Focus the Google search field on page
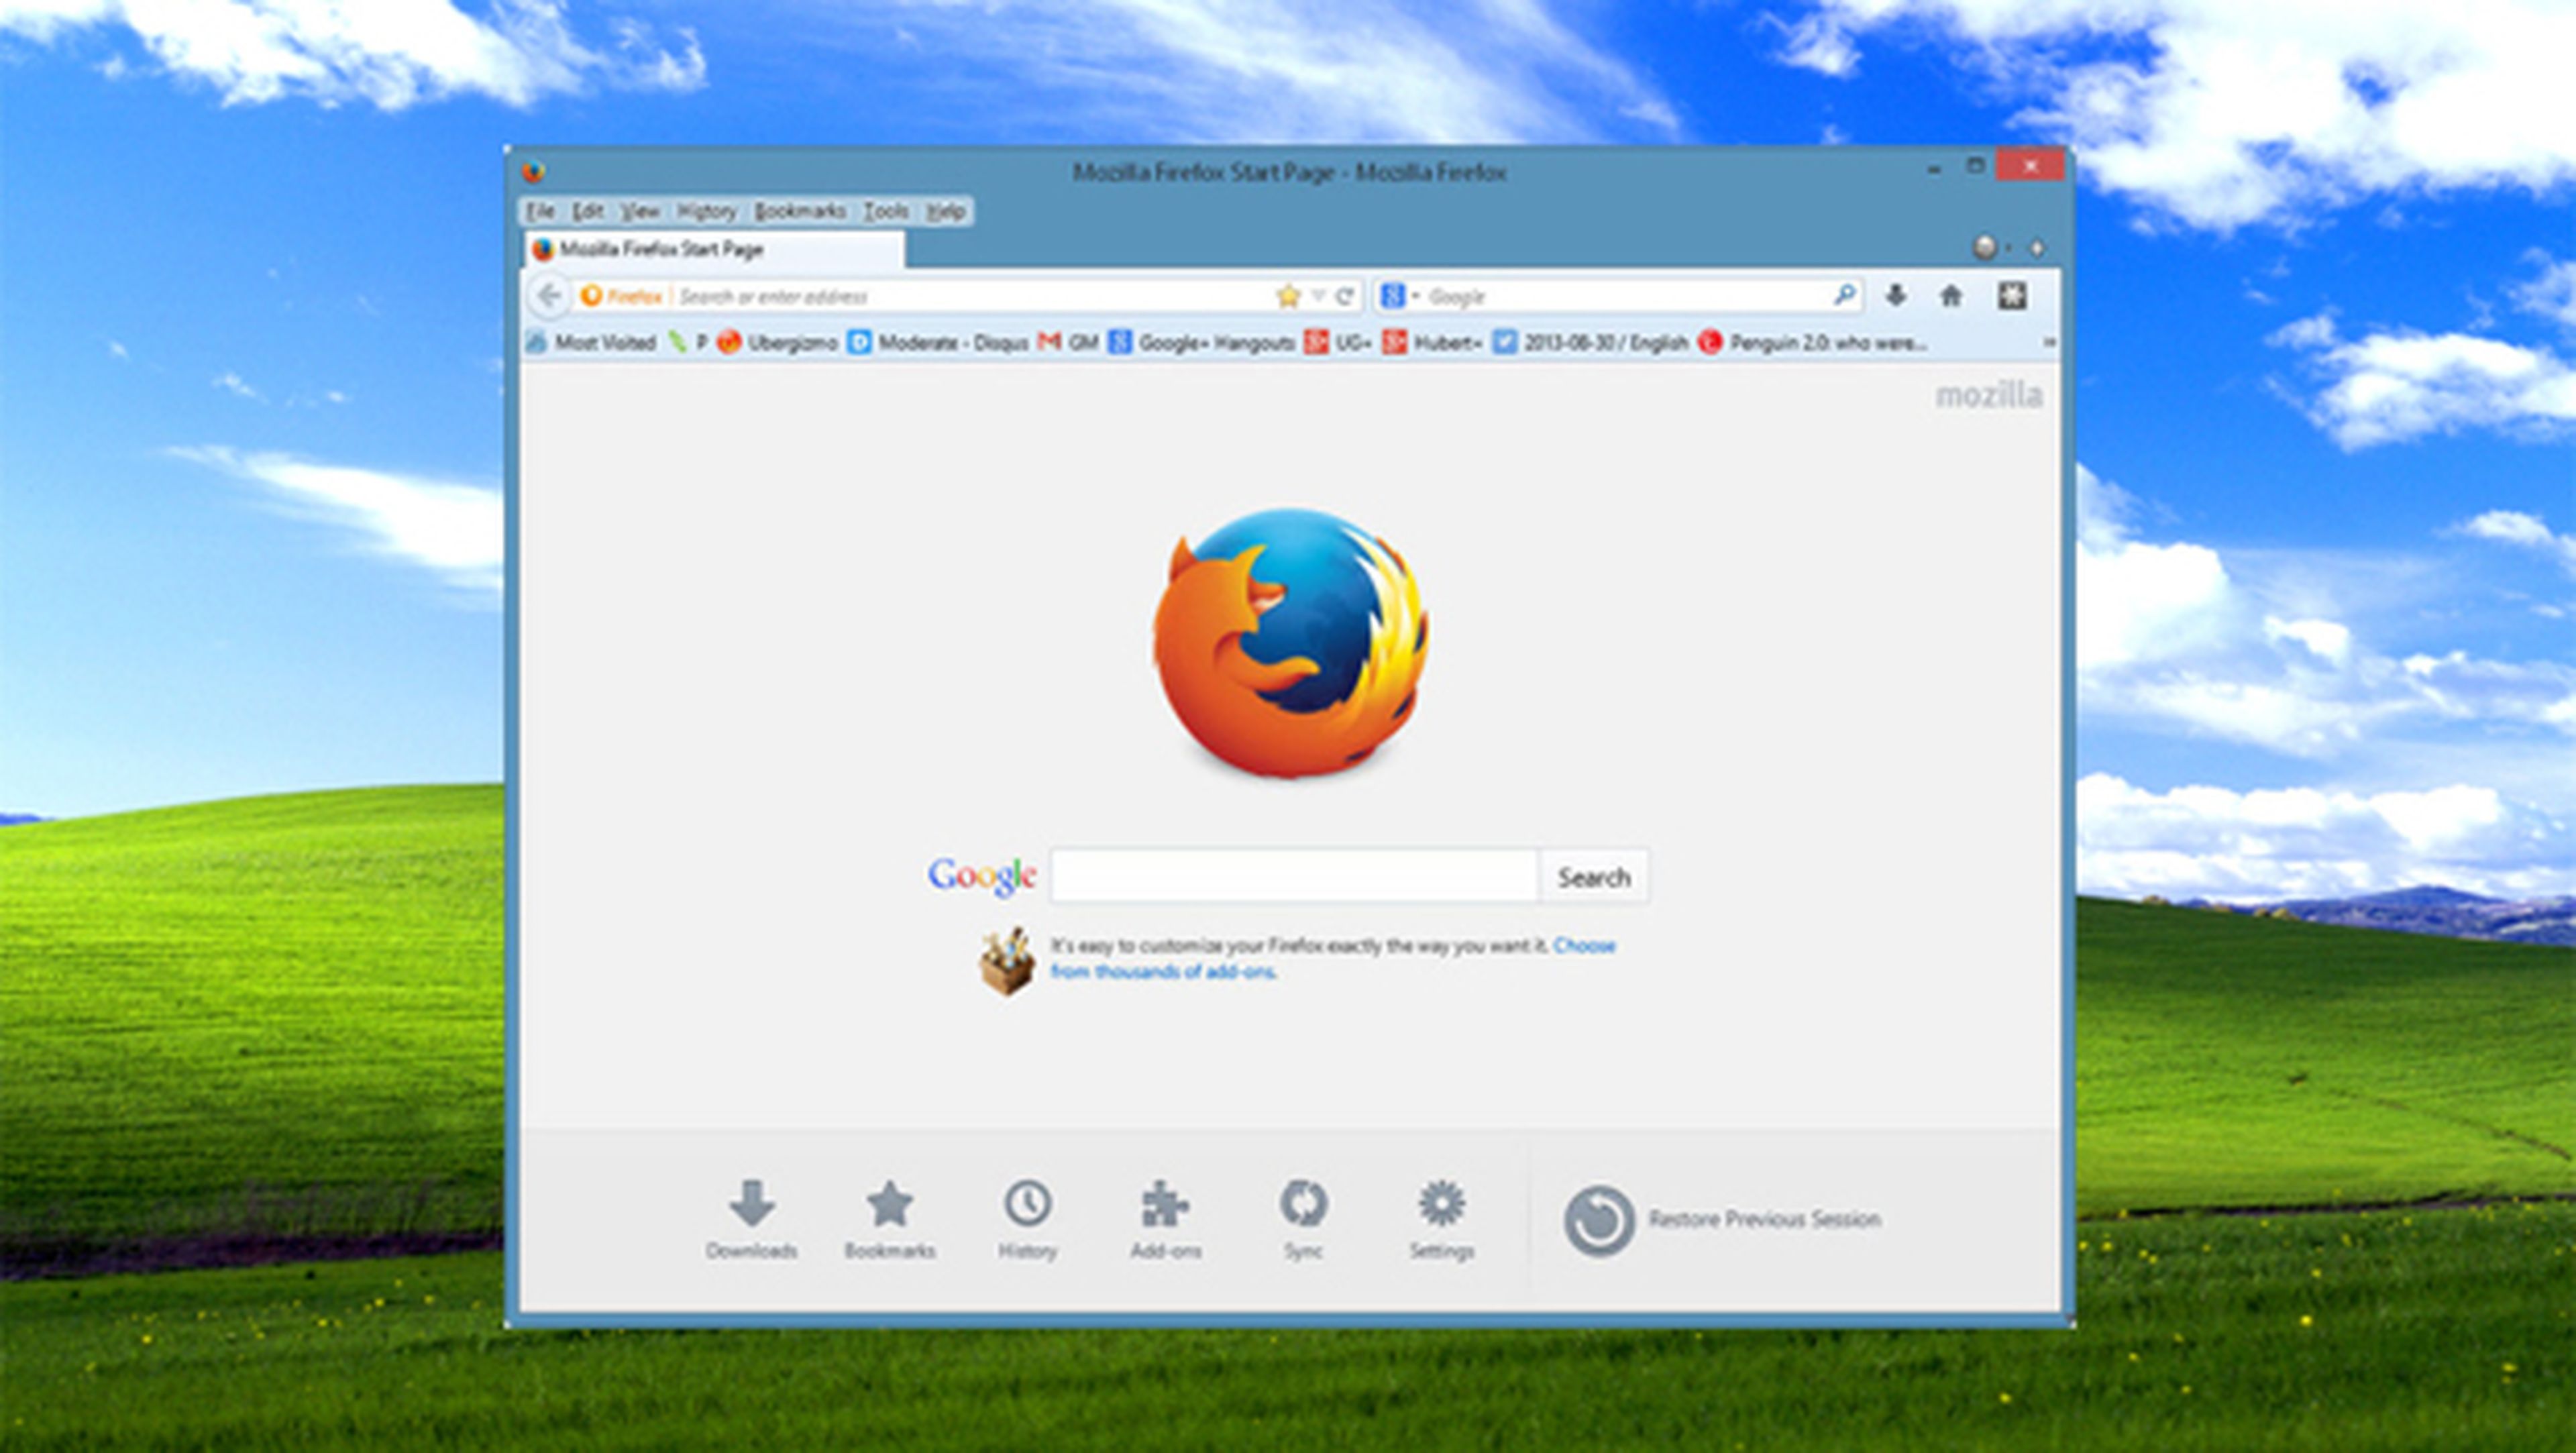2576x1453 pixels. point(1293,876)
